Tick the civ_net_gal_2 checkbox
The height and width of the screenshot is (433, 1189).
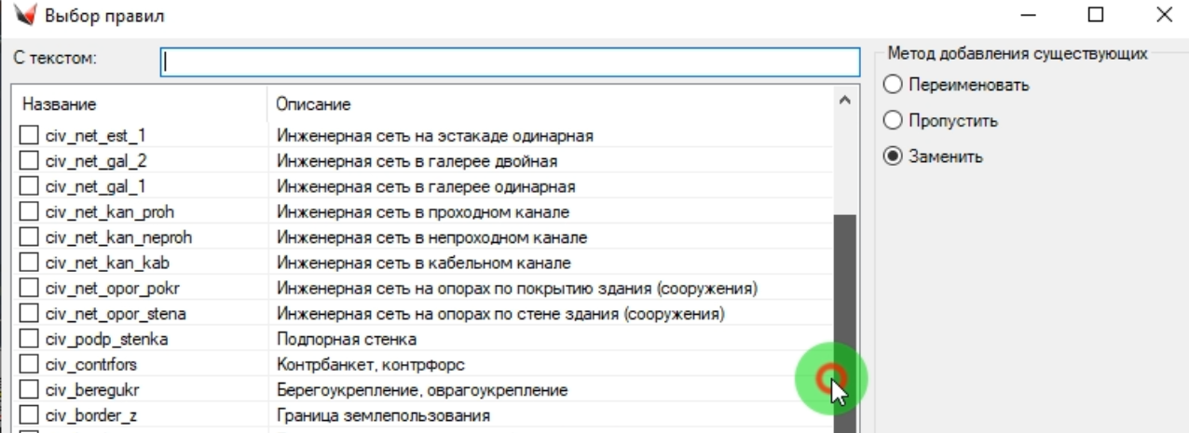pos(30,161)
